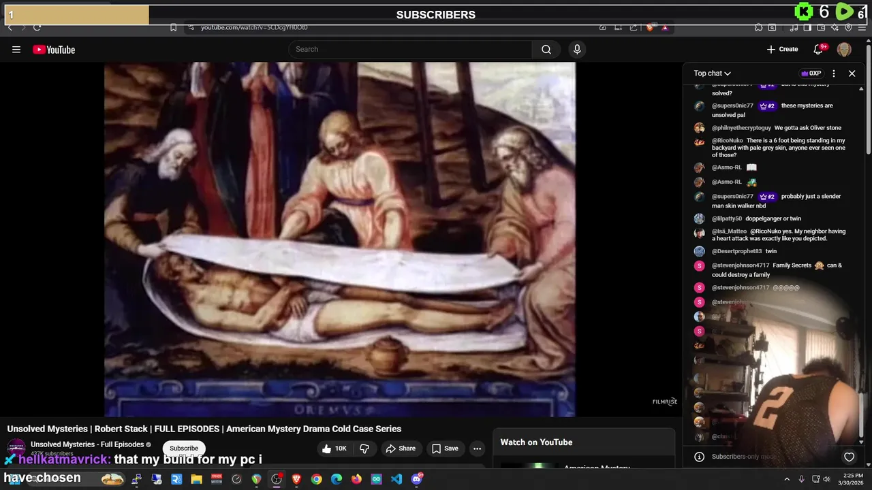Screen dimensions: 872x490
Task: Open YouTube notifications bell
Action: tap(819, 49)
